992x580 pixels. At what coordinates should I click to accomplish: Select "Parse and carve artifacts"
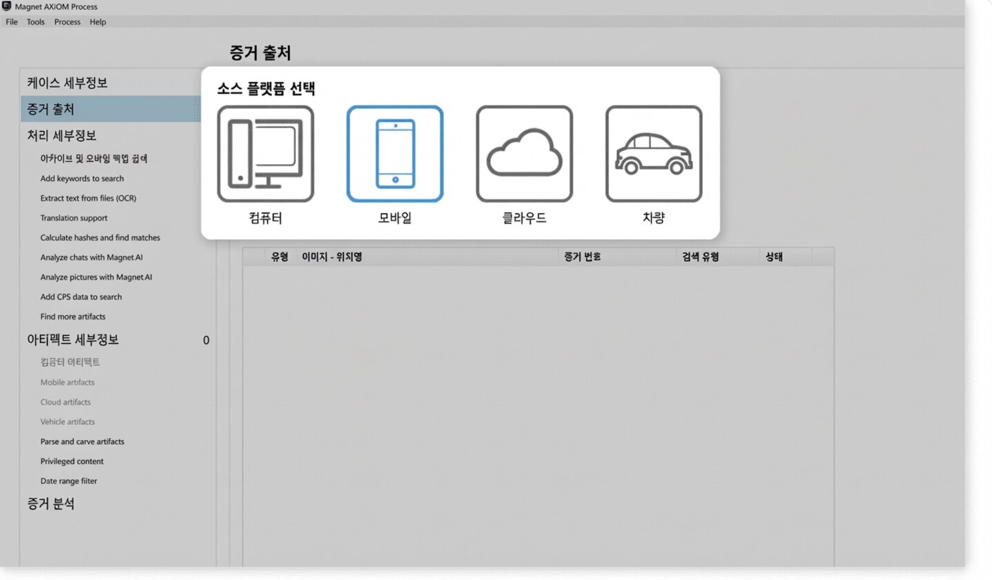coord(81,441)
